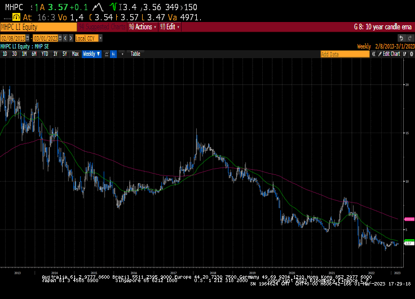Expand the chart style dropdown arrow
The height and width of the screenshot is (299, 415).
tap(122, 54)
